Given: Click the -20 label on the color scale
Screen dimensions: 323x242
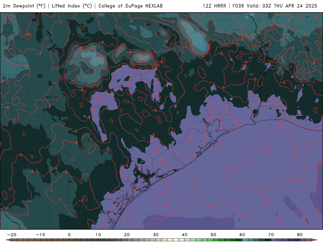Looking at the screenshot, I should [x=12, y=235].
